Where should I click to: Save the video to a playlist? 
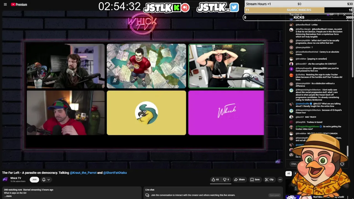click(x=255, y=180)
